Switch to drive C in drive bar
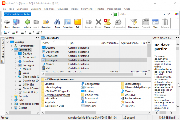This screenshot has height=120, width=180. point(6,32)
